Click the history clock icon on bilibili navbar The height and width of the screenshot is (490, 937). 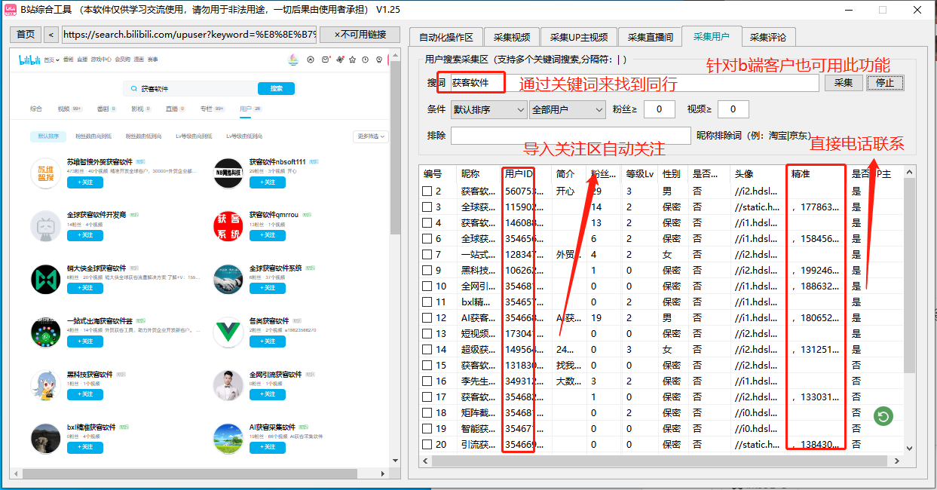pos(366,60)
